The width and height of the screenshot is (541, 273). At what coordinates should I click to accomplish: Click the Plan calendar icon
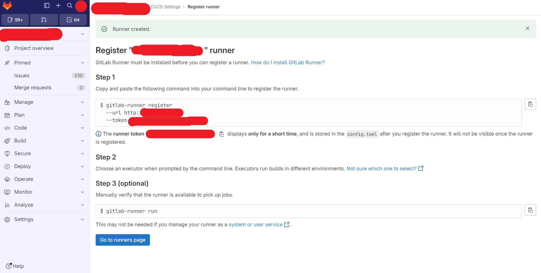(7, 115)
